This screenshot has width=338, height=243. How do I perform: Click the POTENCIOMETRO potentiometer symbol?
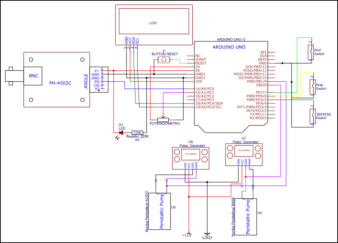click(163, 120)
